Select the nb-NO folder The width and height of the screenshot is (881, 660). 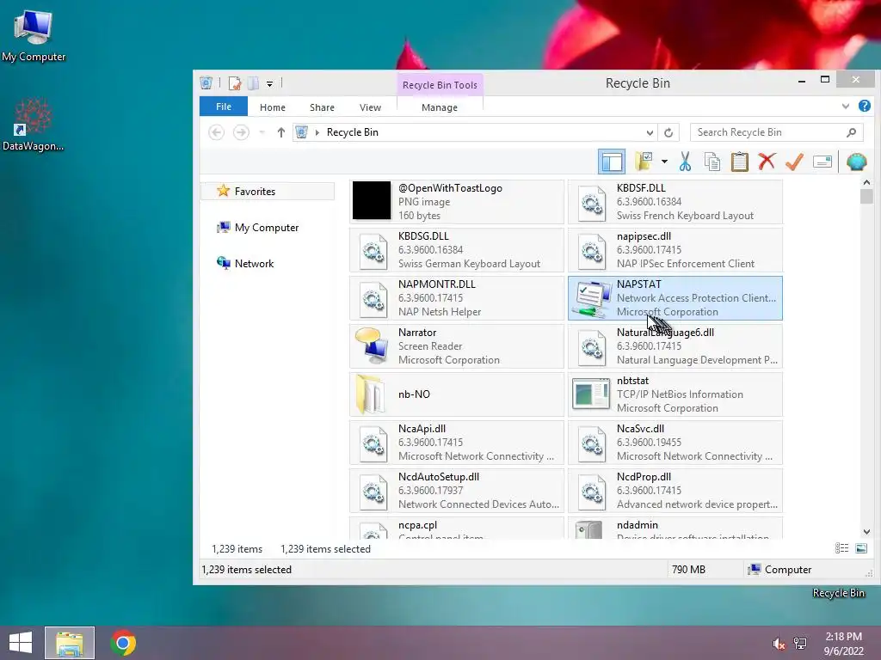point(456,394)
